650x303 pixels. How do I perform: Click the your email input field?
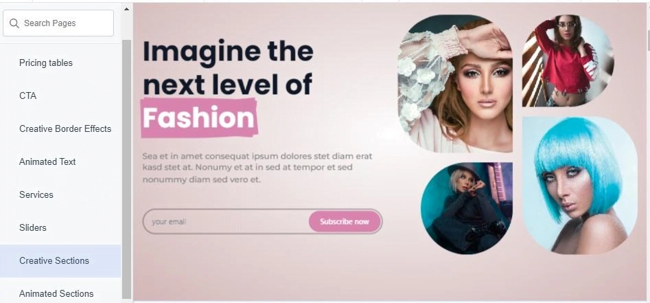(x=226, y=222)
